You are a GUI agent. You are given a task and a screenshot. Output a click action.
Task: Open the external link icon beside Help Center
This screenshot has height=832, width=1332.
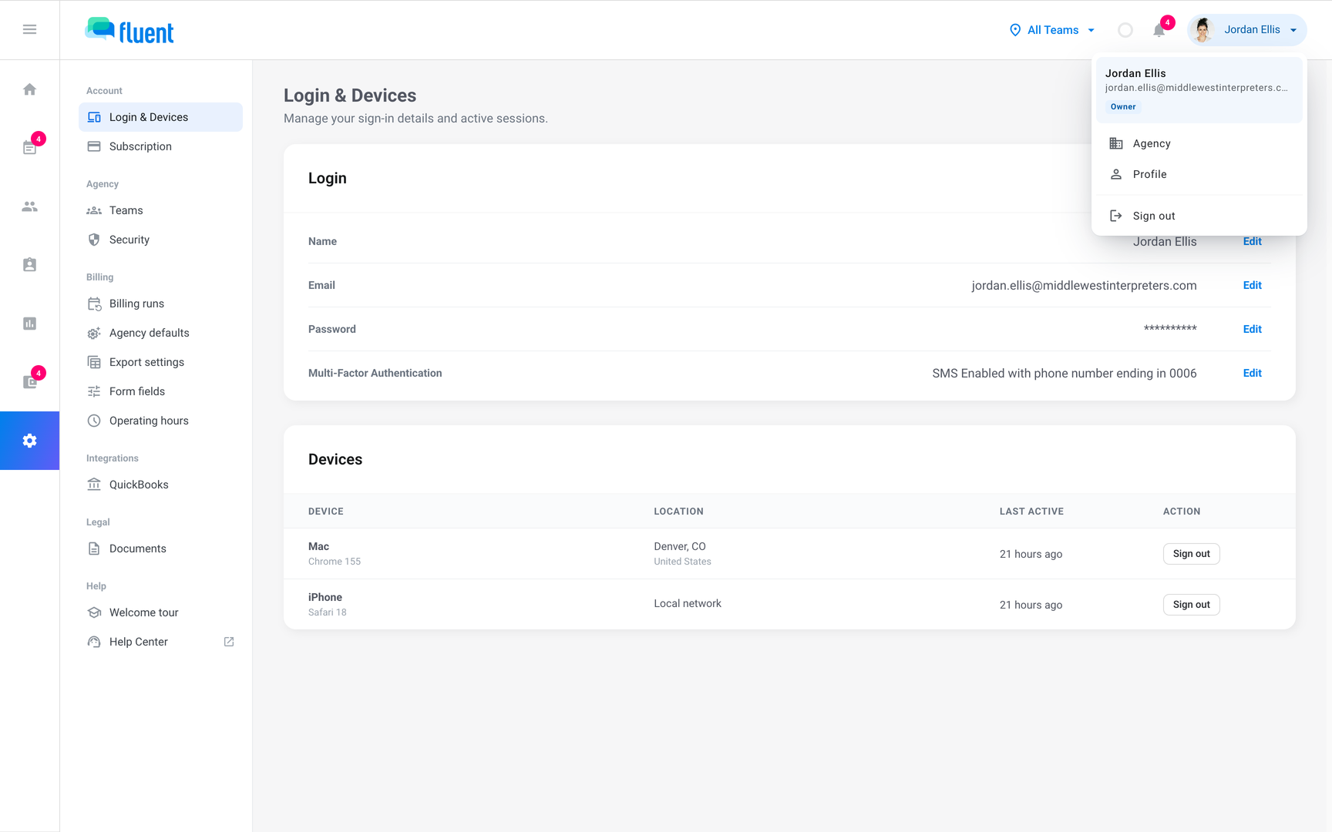pyautogui.click(x=229, y=642)
